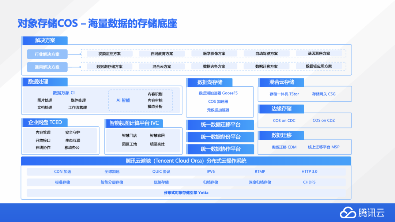Viewport: 395px width, 222px height.
Task: Click 存储一体机 TStor
Action: point(284,94)
